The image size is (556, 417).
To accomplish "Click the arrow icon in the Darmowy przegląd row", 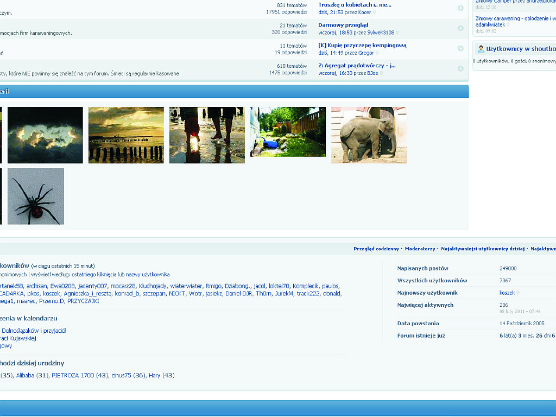I will coord(460,28).
